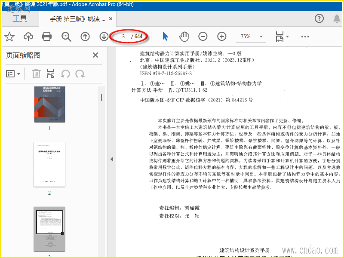344x258 pixels.
Task: Go to next page with down arrow
Action: (x=104, y=37)
